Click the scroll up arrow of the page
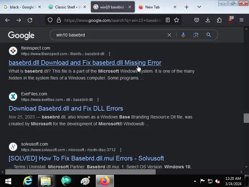The width and height of the screenshot is (249, 187). [x=246, y=29]
